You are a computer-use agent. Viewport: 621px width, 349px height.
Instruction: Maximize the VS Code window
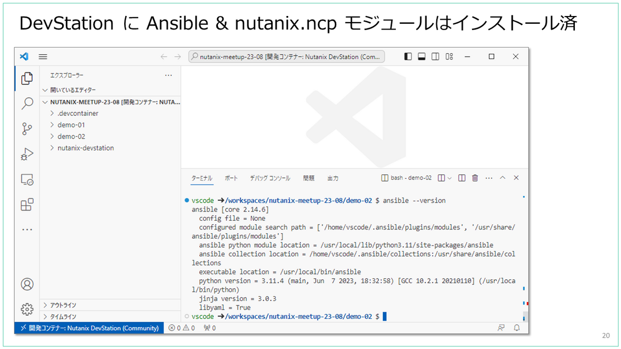click(x=492, y=56)
